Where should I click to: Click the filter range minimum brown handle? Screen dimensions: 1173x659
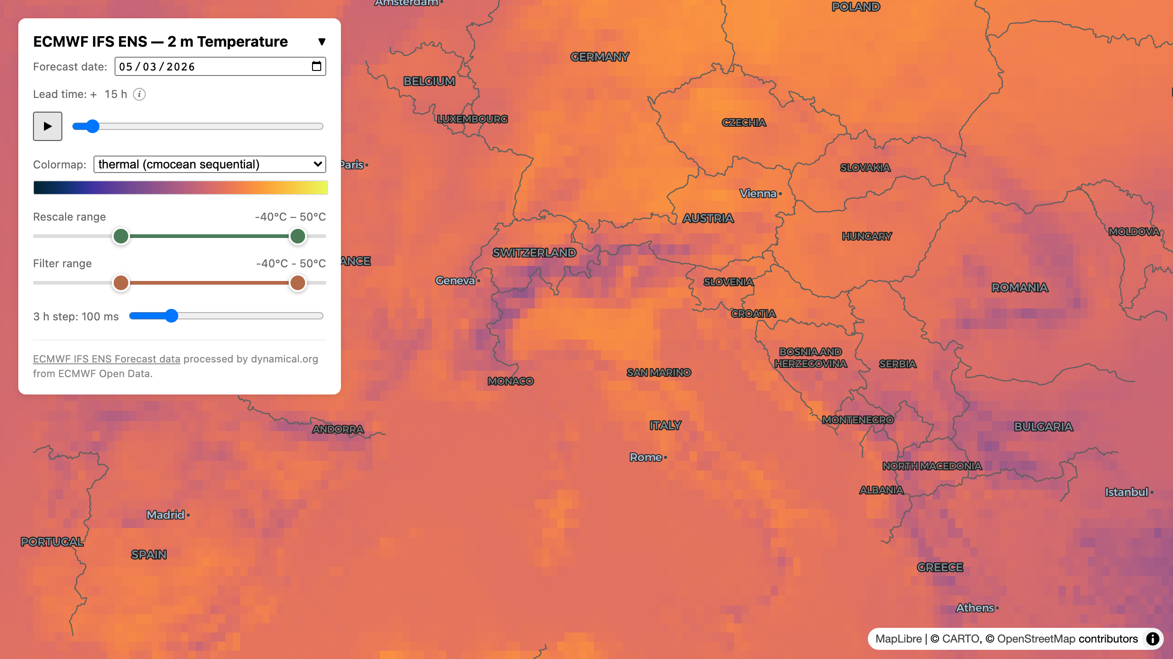(121, 283)
